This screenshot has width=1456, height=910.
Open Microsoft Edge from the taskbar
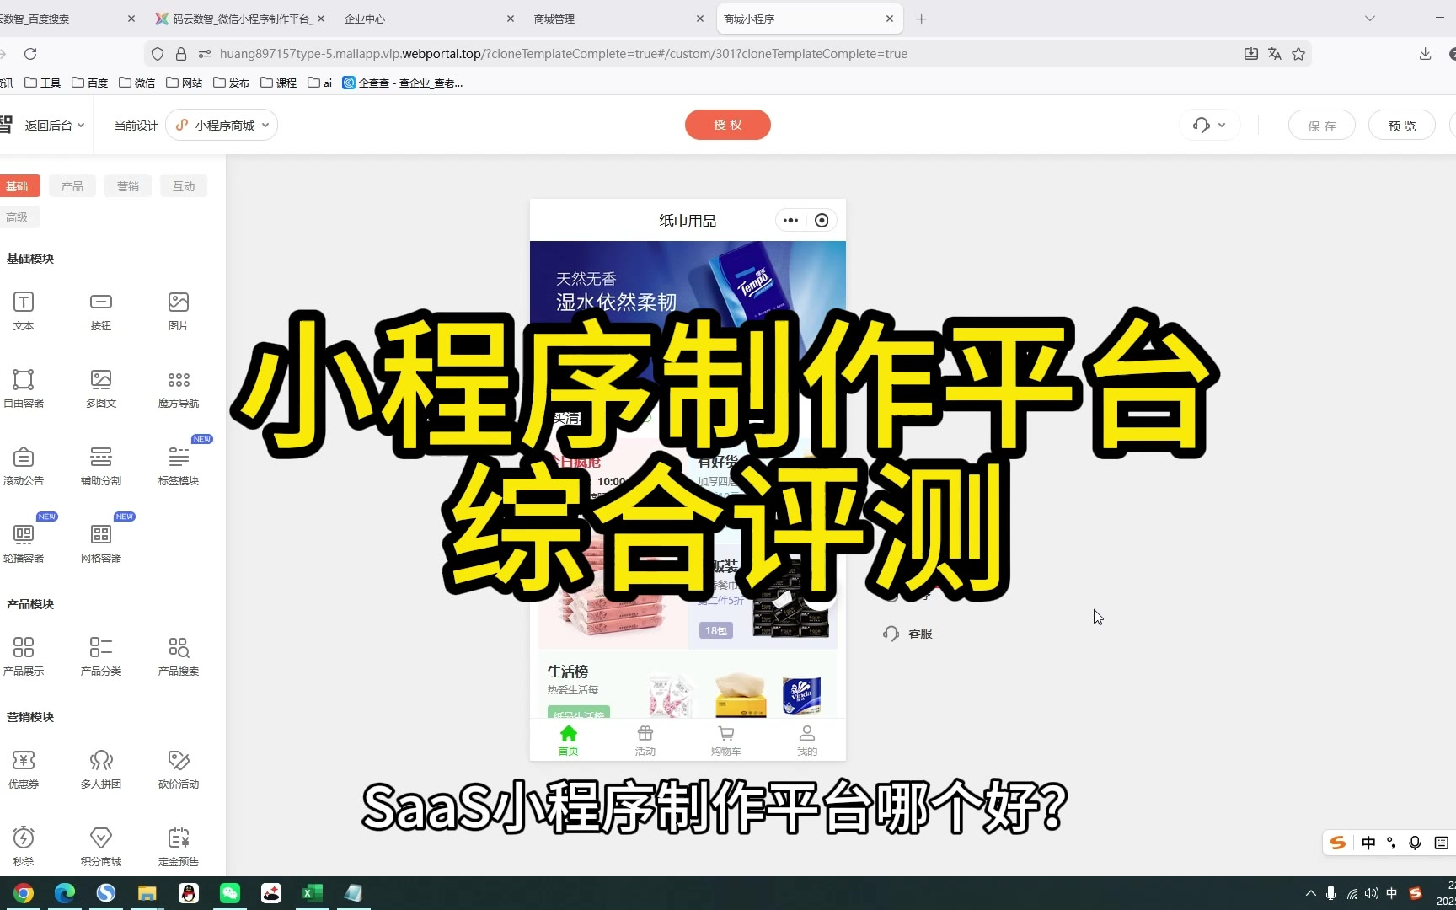coord(65,893)
